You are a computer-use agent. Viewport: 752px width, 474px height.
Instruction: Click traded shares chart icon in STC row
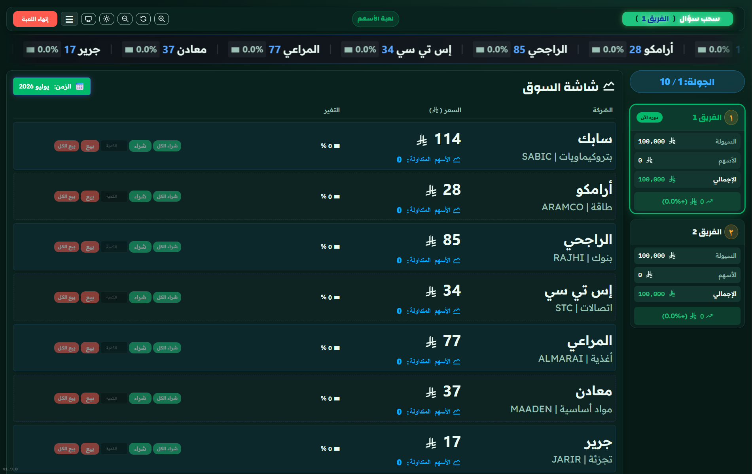(x=457, y=311)
